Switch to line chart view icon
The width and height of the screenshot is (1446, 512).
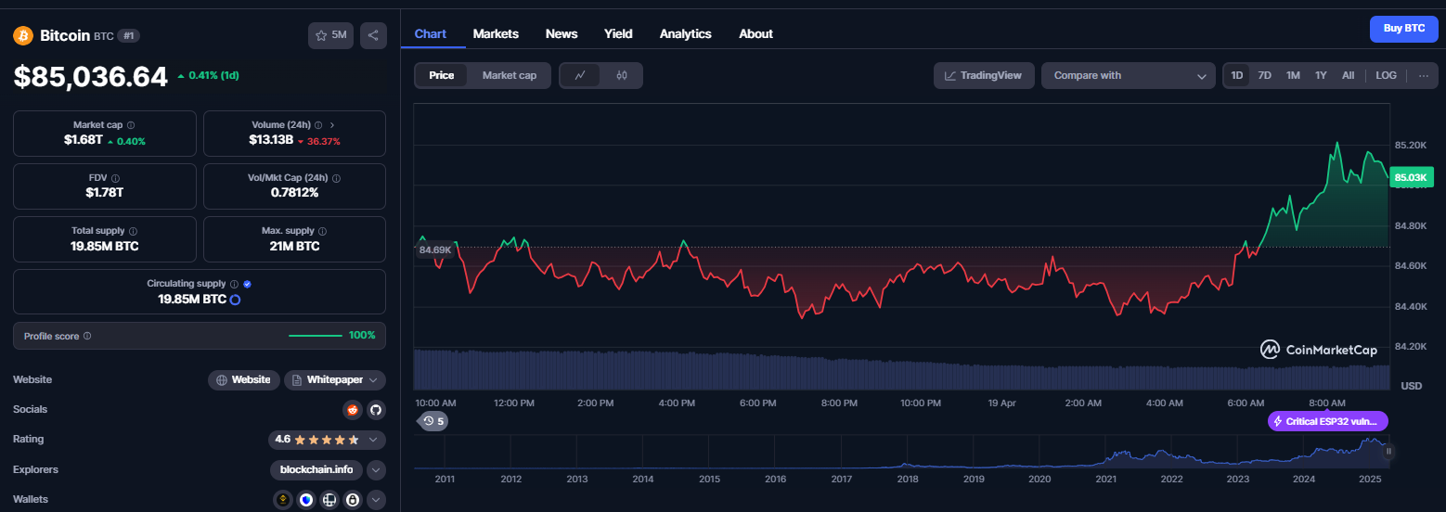click(x=580, y=75)
